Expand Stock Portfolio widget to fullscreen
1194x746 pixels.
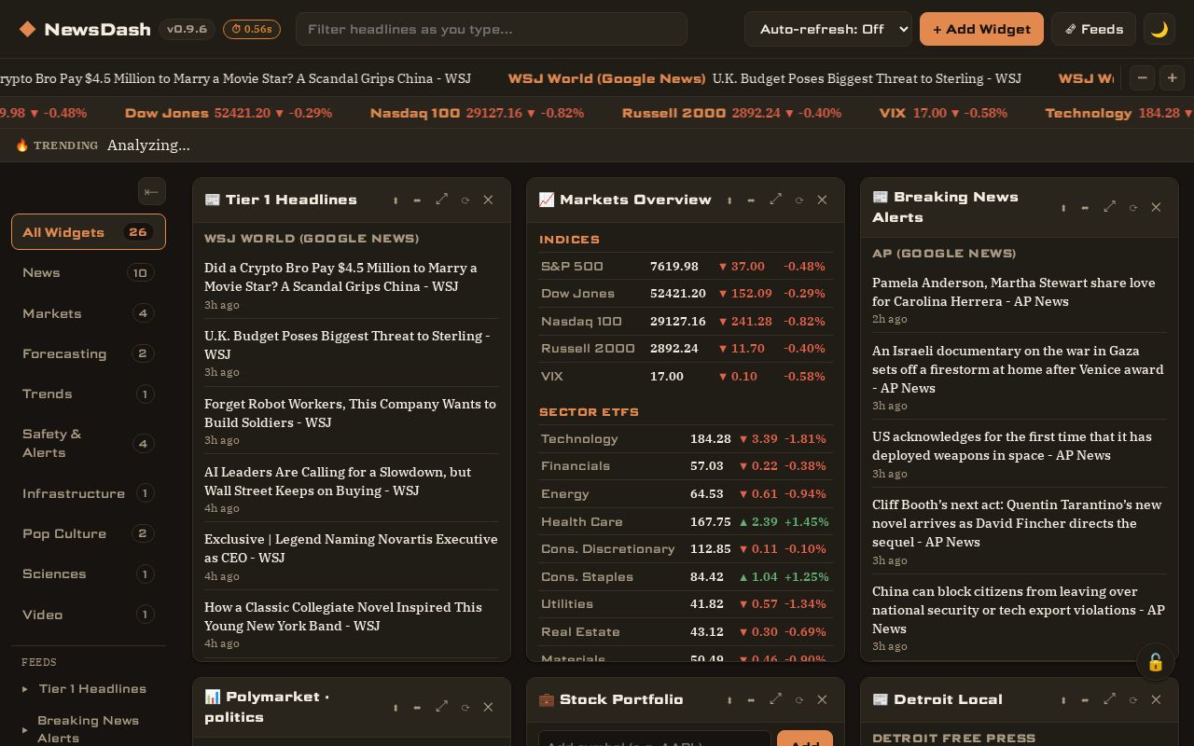776,699
